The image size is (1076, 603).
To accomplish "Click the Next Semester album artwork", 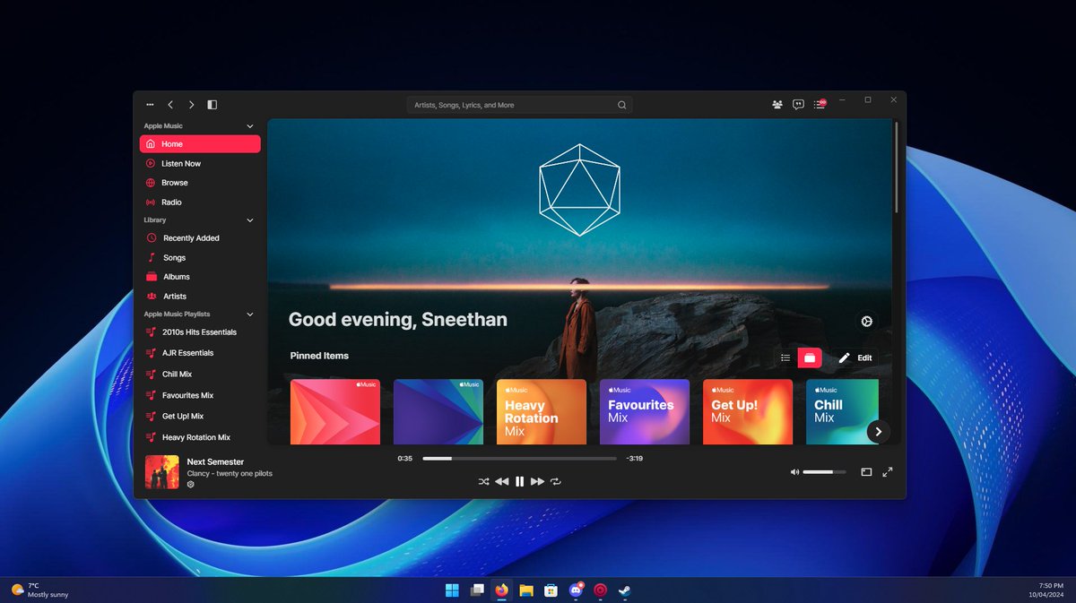I will [x=162, y=472].
